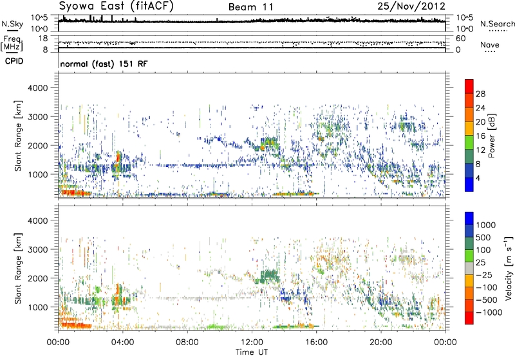Click the '4000' tick of the power panel range axis
The width and height of the screenshot is (515, 356).
point(37,88)
